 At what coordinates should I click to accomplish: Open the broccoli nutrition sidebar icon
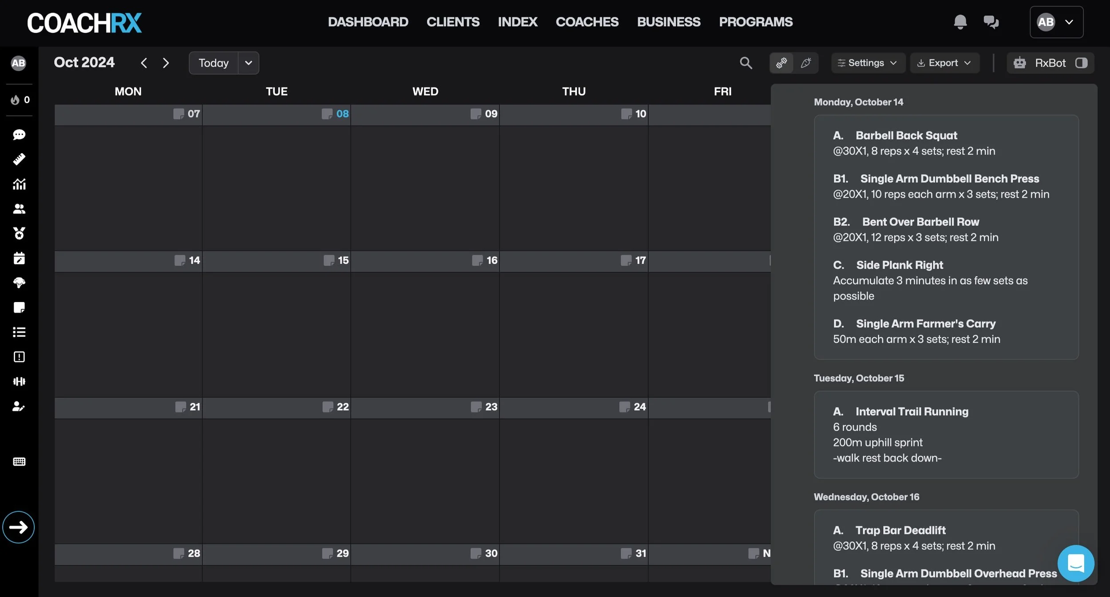point(19,283)
